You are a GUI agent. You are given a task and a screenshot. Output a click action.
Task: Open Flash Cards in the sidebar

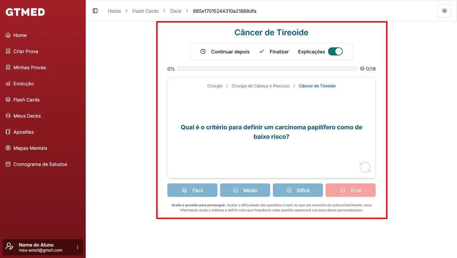point(26,100)
